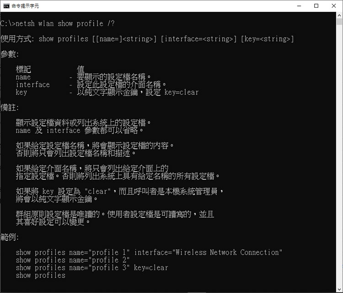The image size is (343, 293).
Task: Click the line starting 群組原則設定檔是唯讀的
Action: tap(115, 214)
